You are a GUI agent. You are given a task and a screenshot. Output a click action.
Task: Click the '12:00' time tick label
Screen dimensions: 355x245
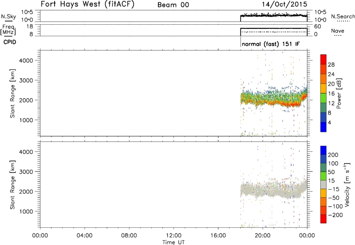point(174,236)
